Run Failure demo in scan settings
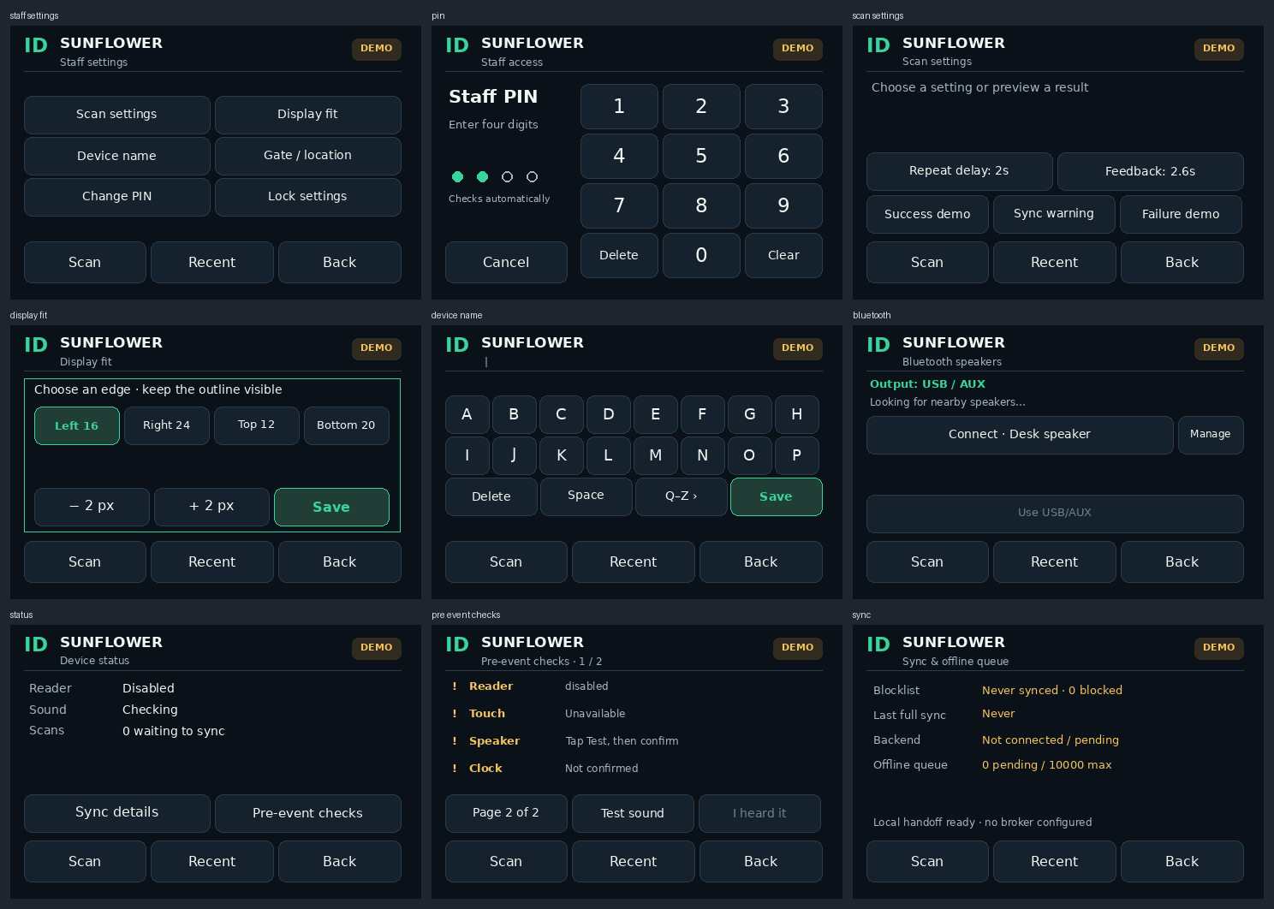This screenshot has height=909, width=1274. click(x=1181, y=214)
